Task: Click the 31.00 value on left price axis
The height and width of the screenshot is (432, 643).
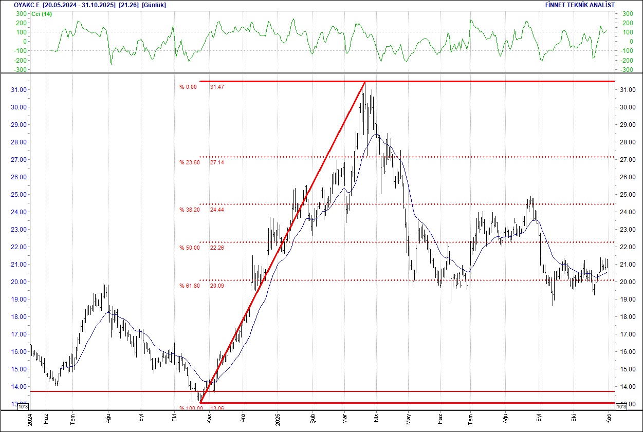Action: click(19, 90)
